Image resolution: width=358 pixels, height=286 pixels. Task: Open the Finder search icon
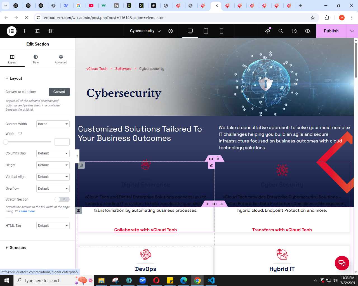pyautogui.click(x=281, y=31)
